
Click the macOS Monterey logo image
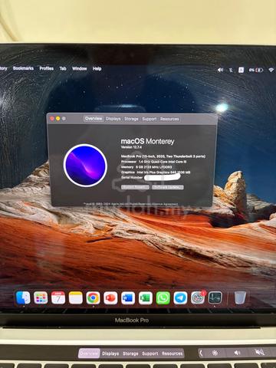point(85,165)
